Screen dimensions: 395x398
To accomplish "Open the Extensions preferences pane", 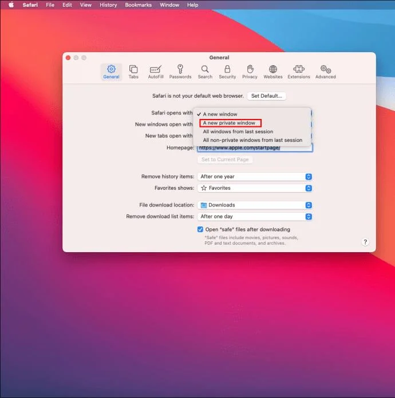I will [x=299, y=72].
